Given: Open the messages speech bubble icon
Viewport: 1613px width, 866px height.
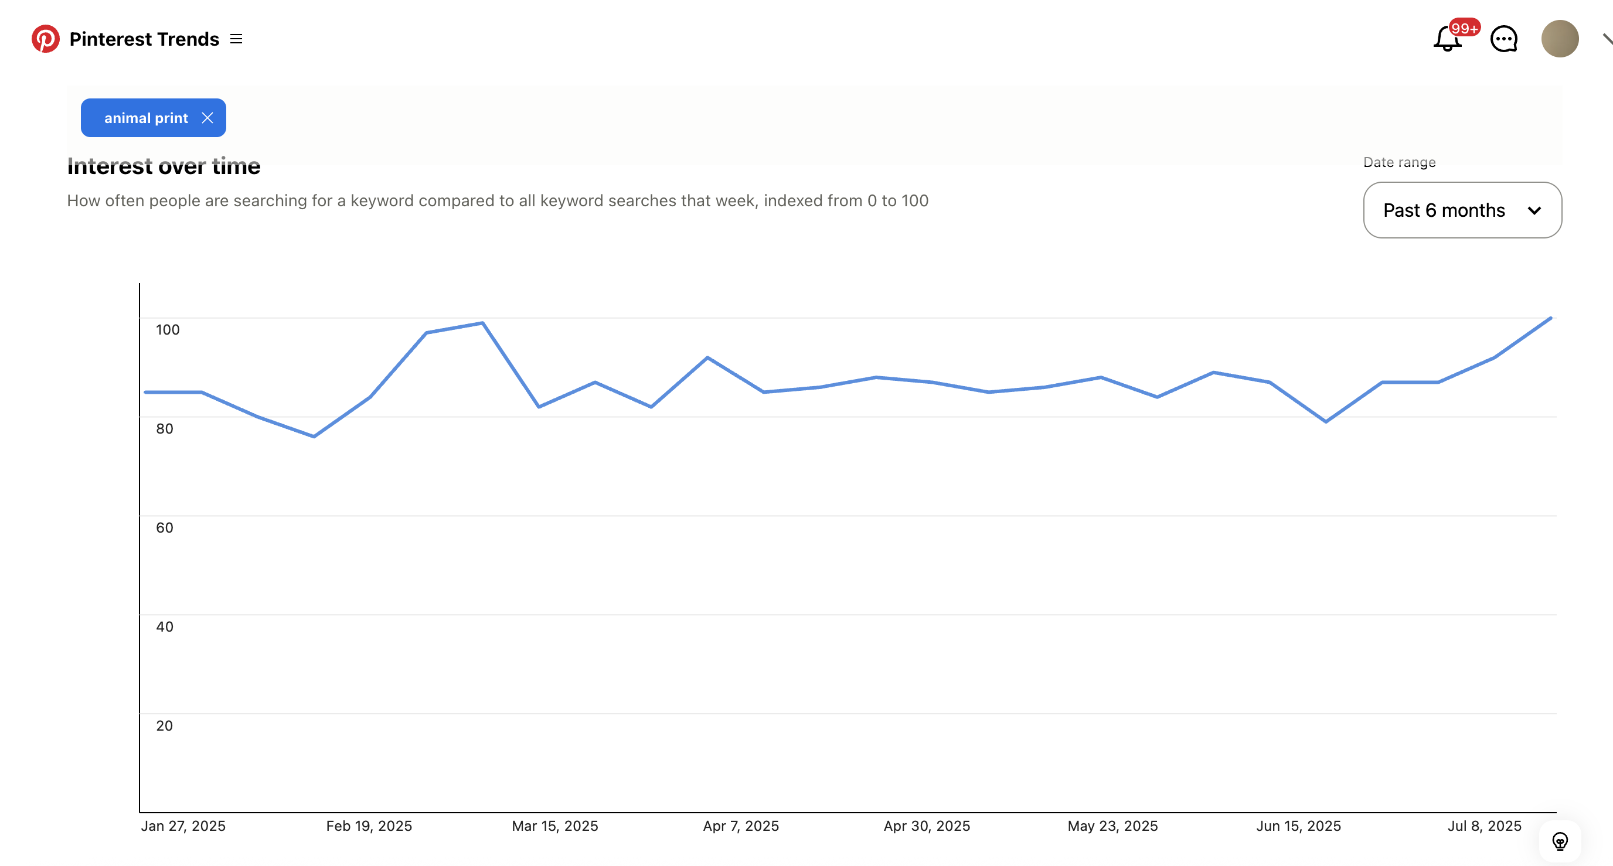Looking at the screenshot, I should click(x=1503, y=39).
